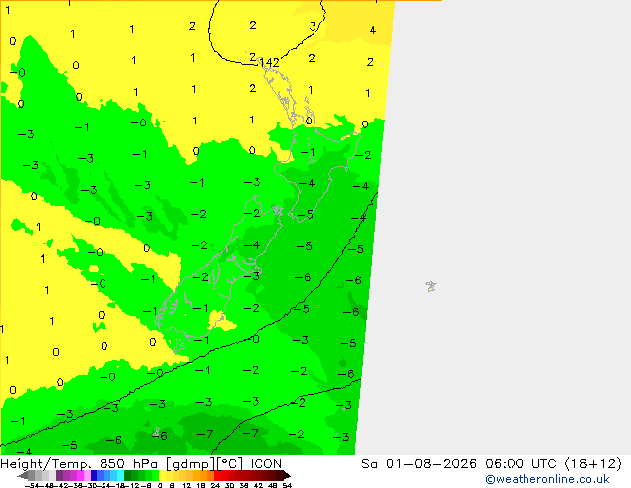Image resolution: width=631 pixels, height=488 pixels.
Task: Click the '-54' label under the color scale
Action: point(32,485)
